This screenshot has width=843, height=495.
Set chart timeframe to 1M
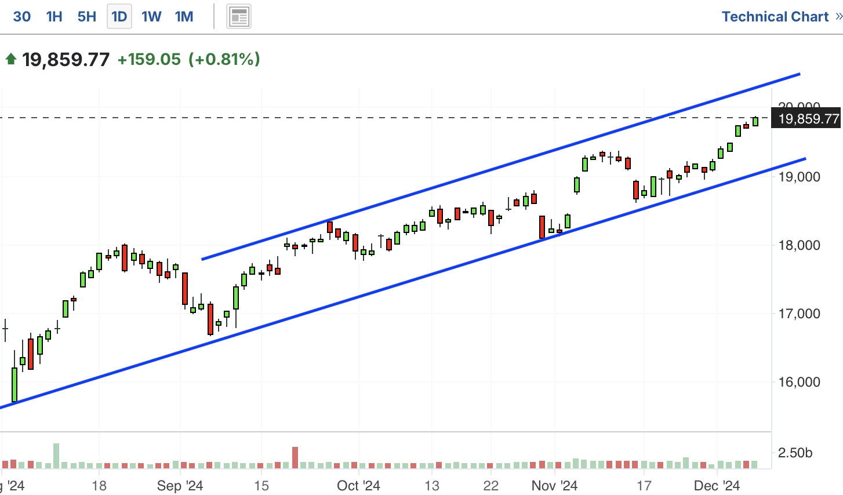pos(184,16)
